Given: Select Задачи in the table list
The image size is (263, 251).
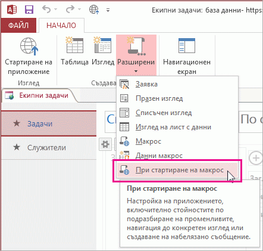Looking at the screenshot, I should 49,123.
